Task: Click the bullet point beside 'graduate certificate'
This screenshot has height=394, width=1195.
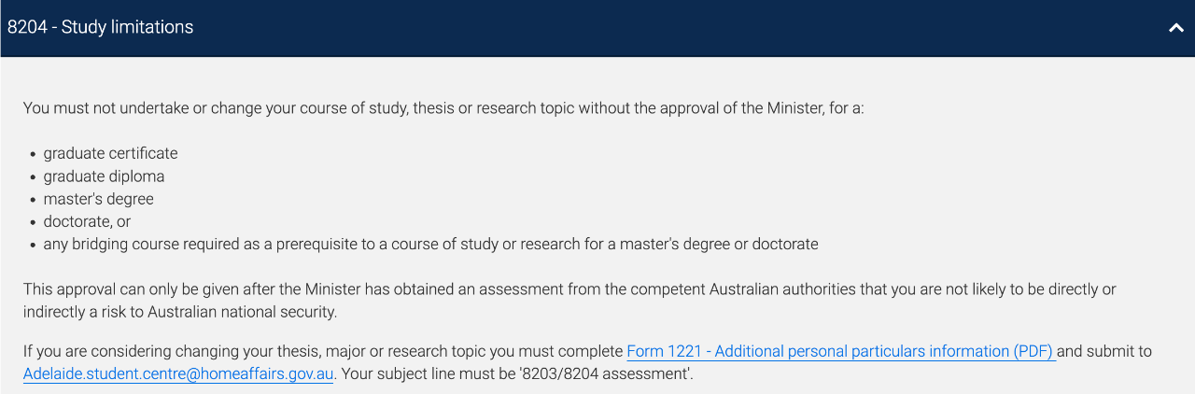Action: point(33,154)
